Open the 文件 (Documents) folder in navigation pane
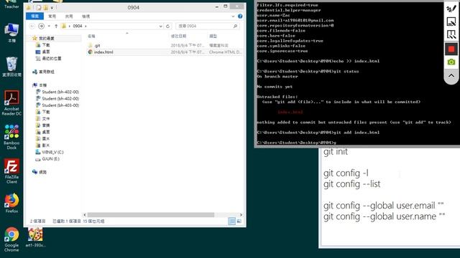Image resolution: width=460 pixels, height=258 pixels. coord(46,118)
